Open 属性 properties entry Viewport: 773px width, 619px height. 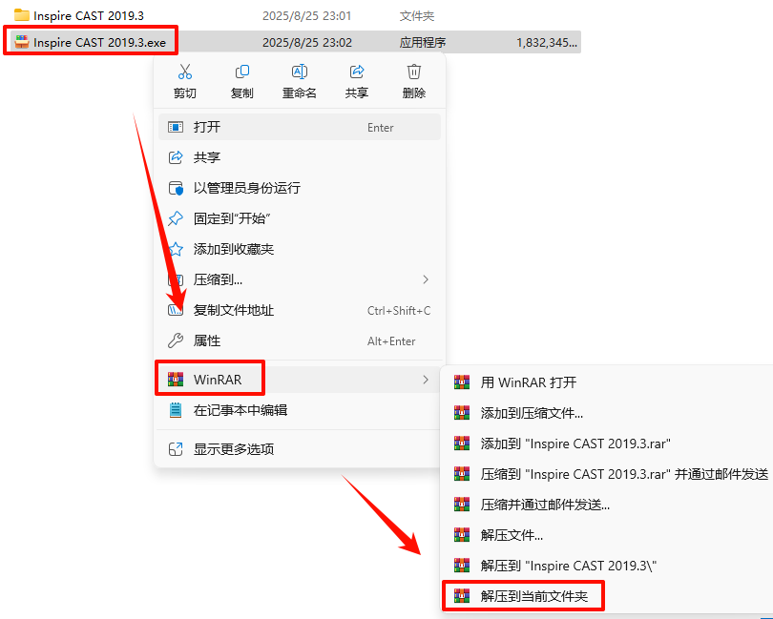[x=300, y=340]
